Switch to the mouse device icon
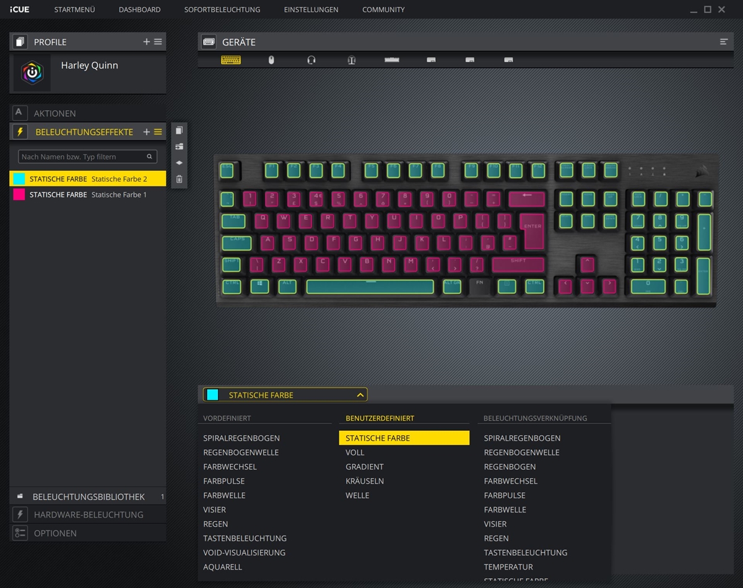This screenshot has width=743, height=588. click(271, 60)
